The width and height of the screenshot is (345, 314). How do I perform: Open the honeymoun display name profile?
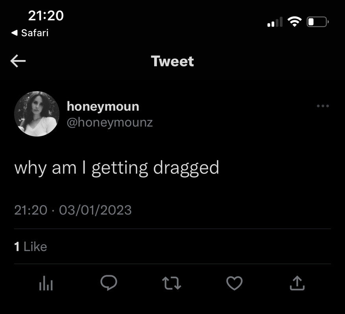tap(103, 106)
